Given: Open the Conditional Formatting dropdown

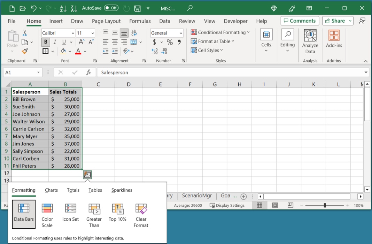Looking at the screenshot, I should point(220,32).
